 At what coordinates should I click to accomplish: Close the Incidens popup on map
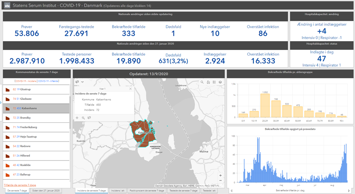130,89
